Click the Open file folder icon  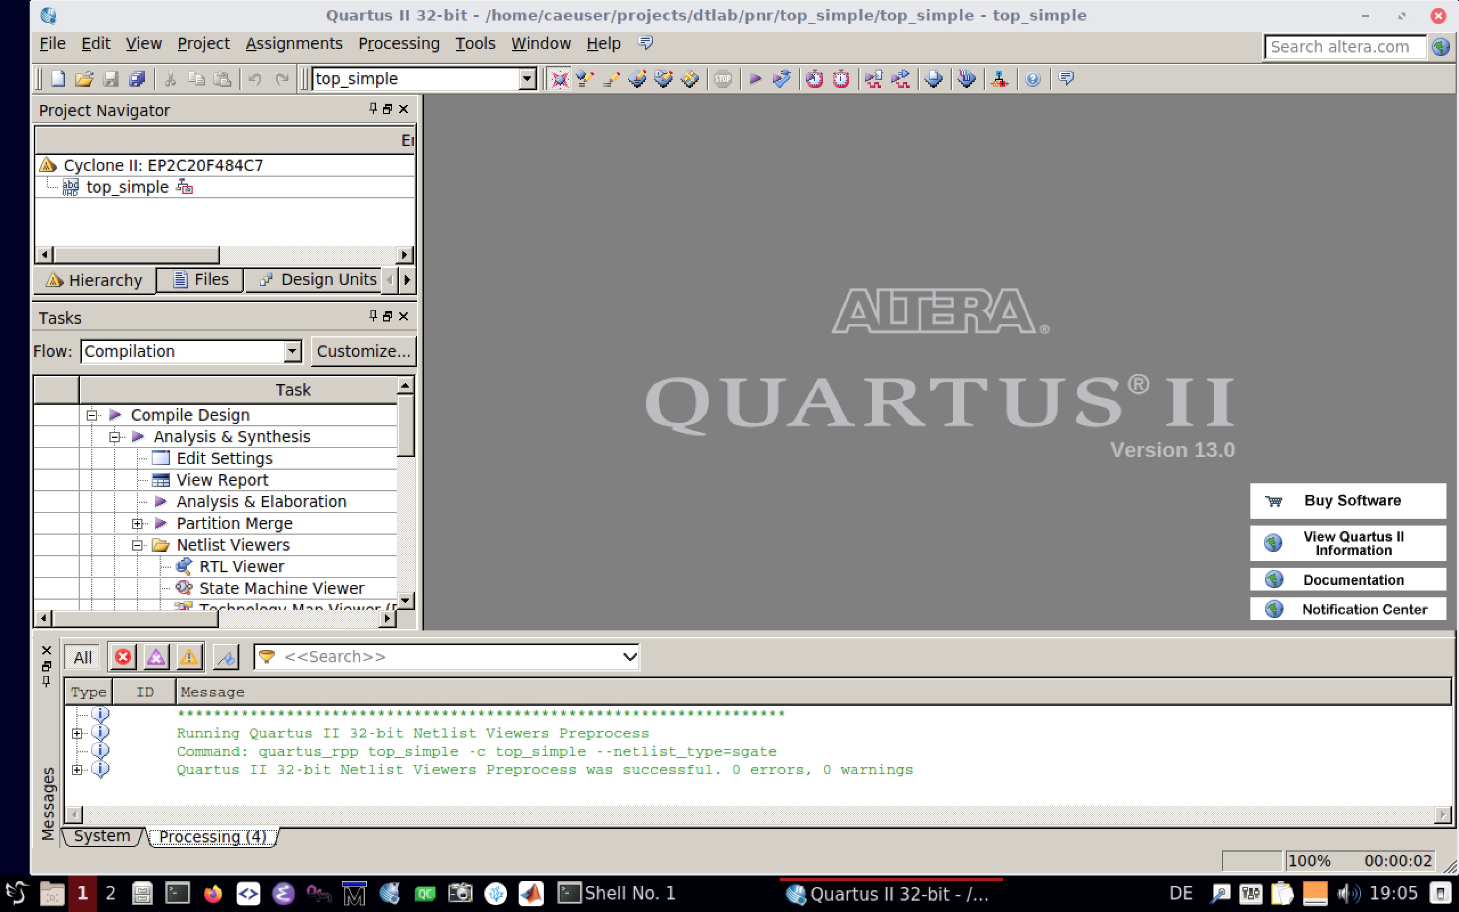click(84, 79)
